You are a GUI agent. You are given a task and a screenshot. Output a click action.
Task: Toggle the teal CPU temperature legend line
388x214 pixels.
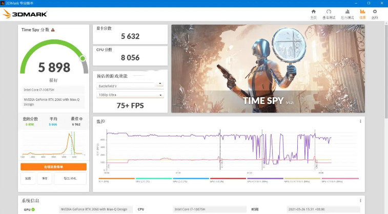(154, 178)
